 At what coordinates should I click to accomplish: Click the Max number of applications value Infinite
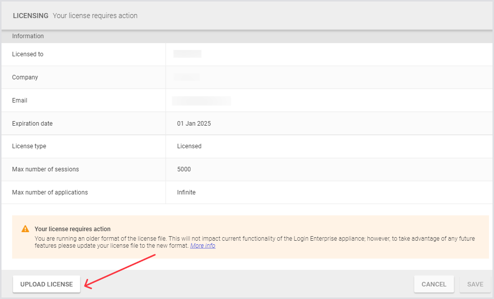click(x=186, y=192)
